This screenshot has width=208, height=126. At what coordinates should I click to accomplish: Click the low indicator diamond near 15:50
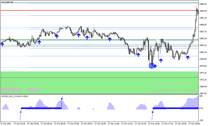tap(152, 112)
